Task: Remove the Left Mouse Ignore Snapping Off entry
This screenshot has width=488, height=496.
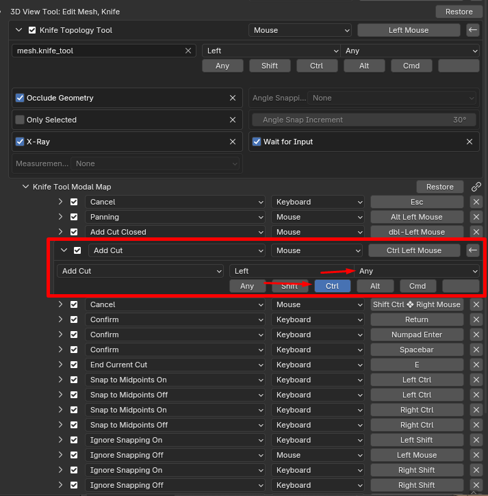Action: 476,455
